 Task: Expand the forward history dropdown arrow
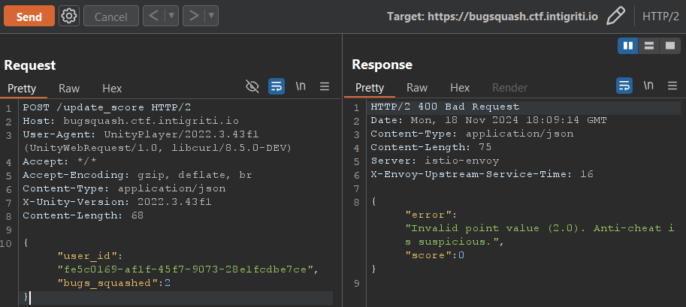tap(211, 16)
